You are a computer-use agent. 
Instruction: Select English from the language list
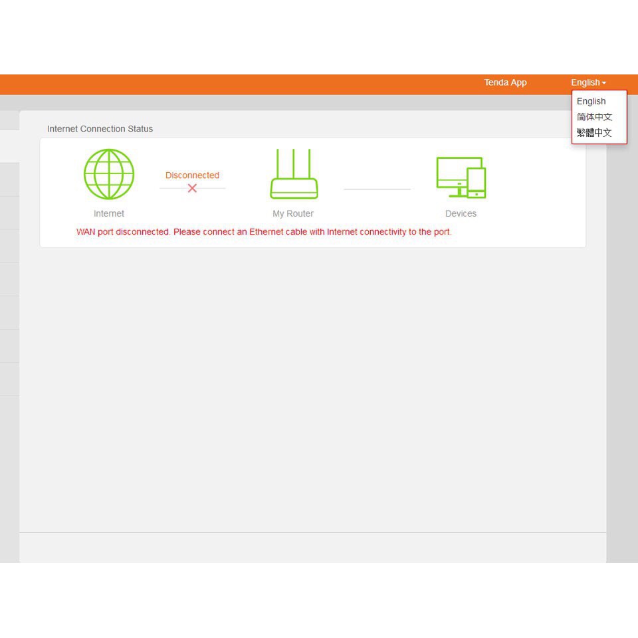591,102
